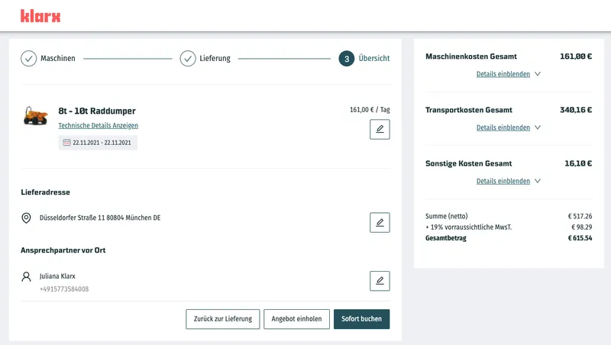Screen dimensions: 611x345
Task: Click the Summe (netto) € 517.26 value
Action: click(580, 216)
